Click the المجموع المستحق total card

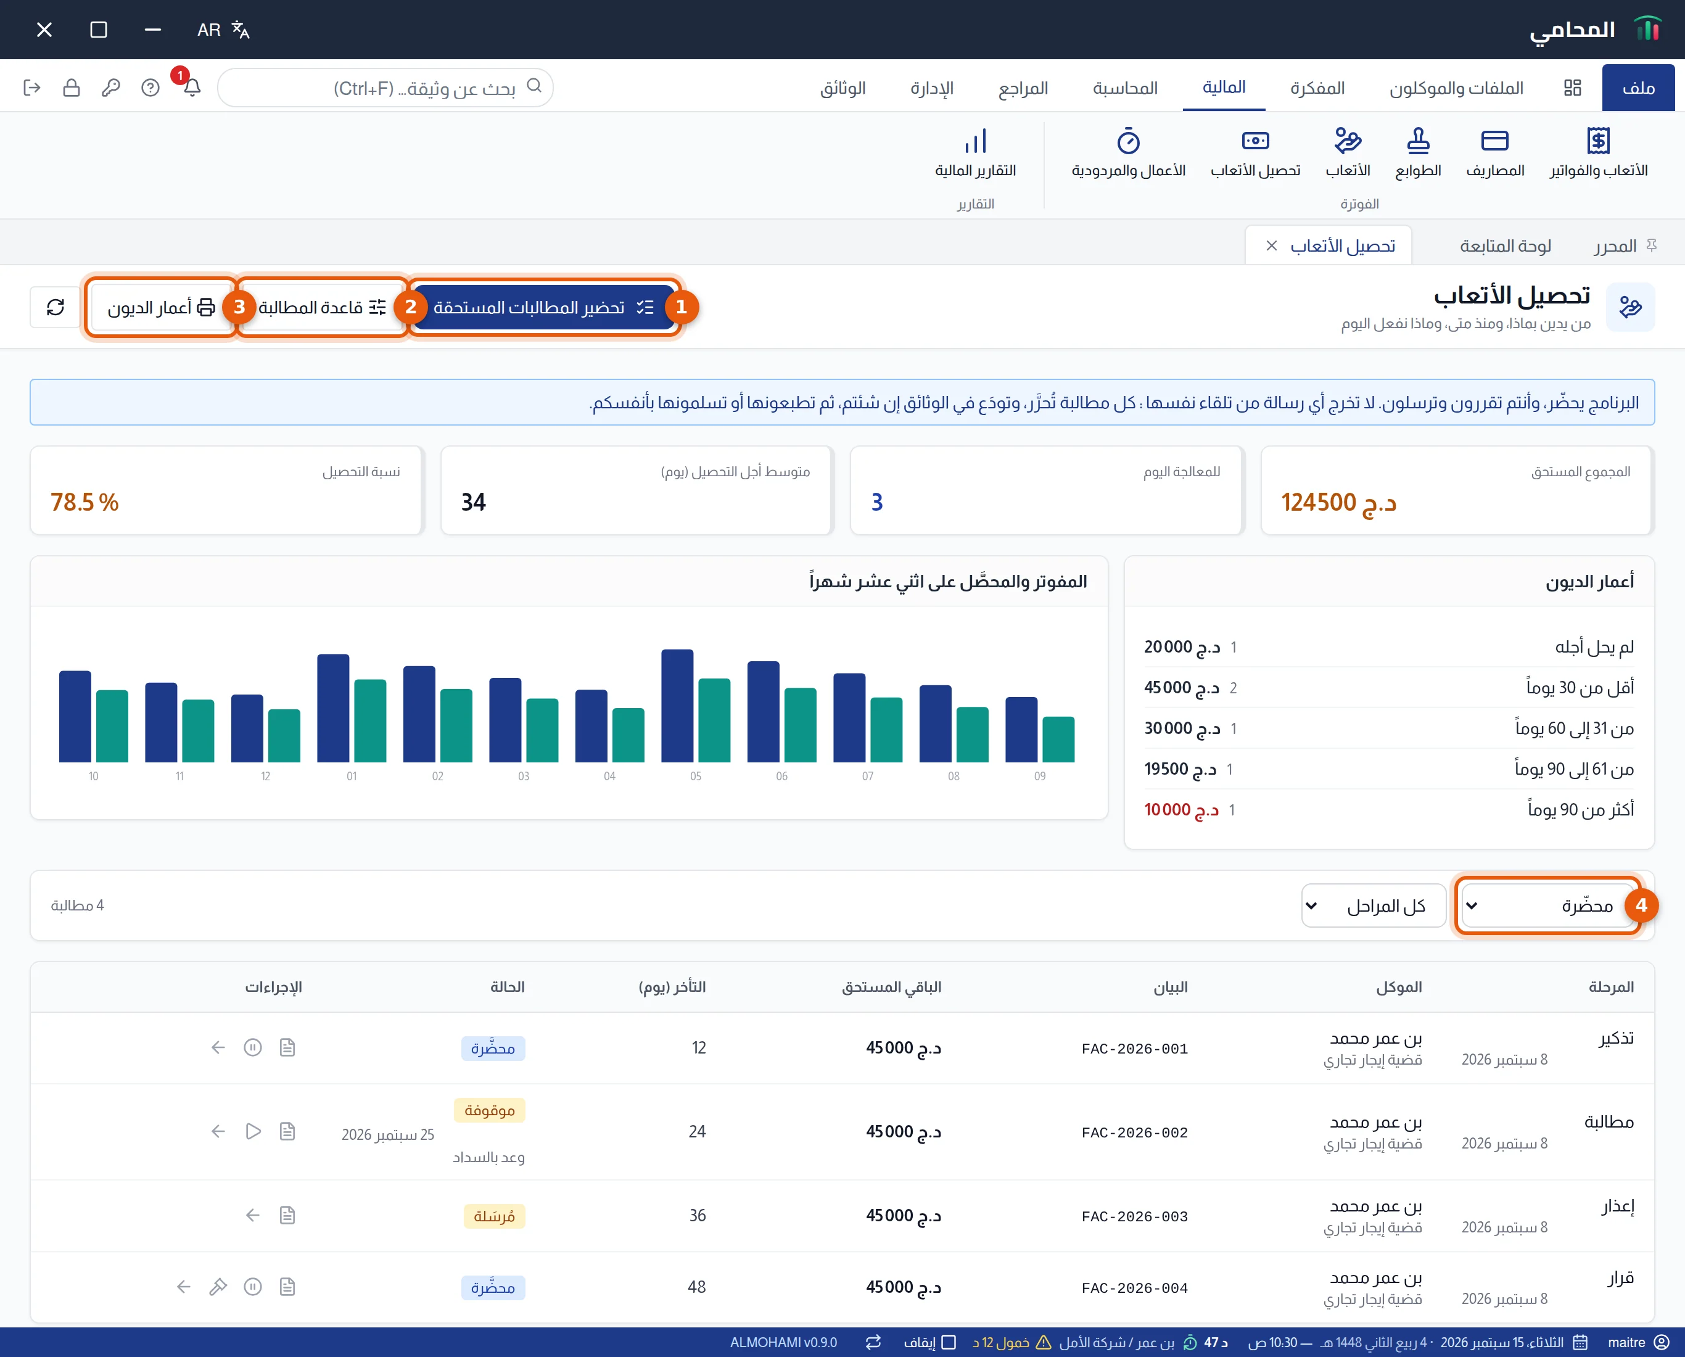pos(1457,490)
